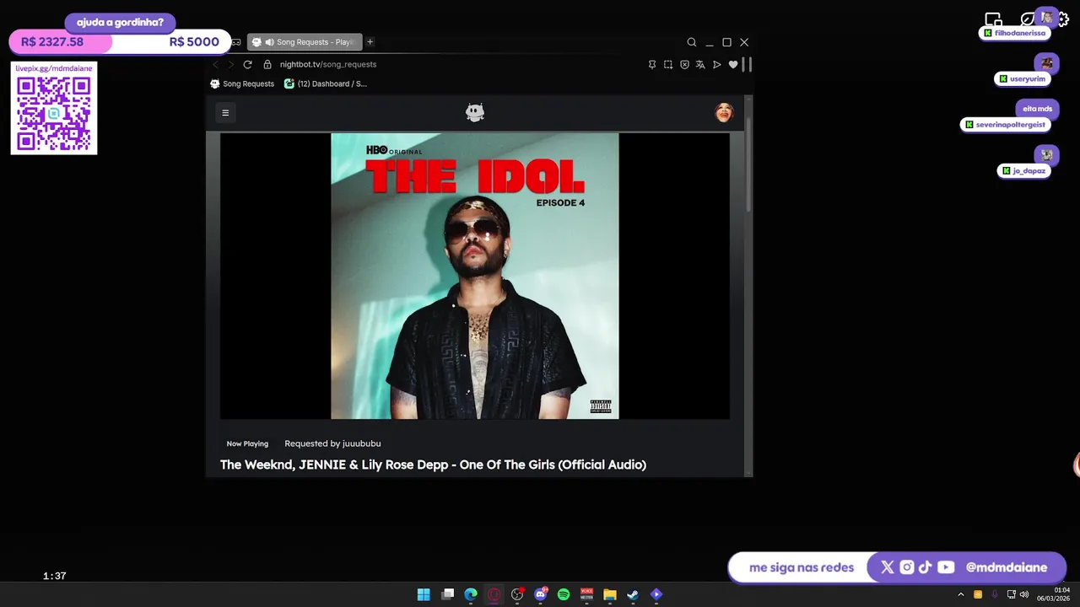The height and width of the screenshot is (607, 1080).
Task: Open the (12) Dashboard bookmark
Action: coord(326,83)
